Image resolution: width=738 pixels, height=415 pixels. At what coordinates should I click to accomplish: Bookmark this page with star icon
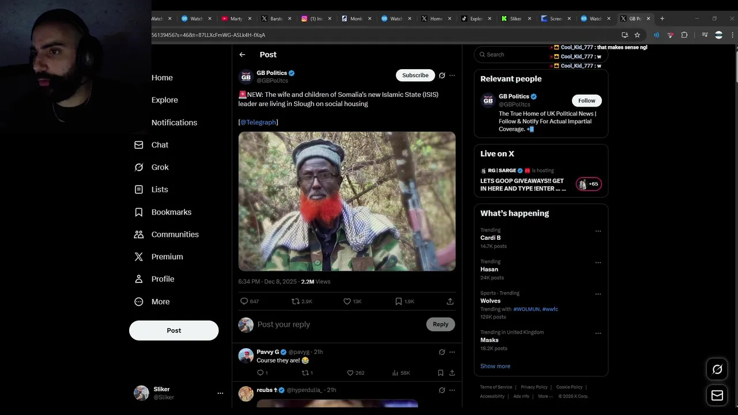(x=637, y=35)
